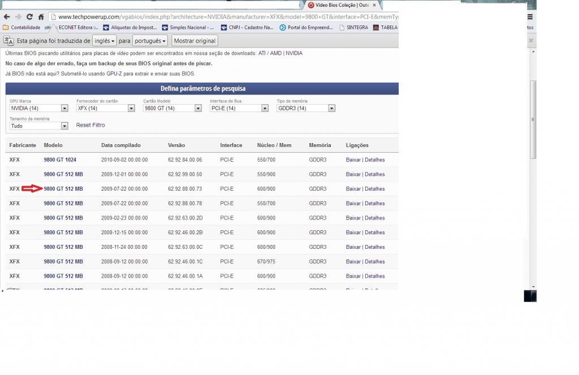
Task: Click Baixar for version 62.92.99.00.50
Action: tap(353, 174)
